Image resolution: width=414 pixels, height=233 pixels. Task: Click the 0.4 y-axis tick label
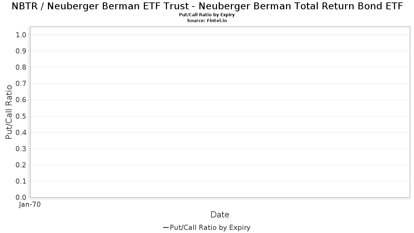21,133
